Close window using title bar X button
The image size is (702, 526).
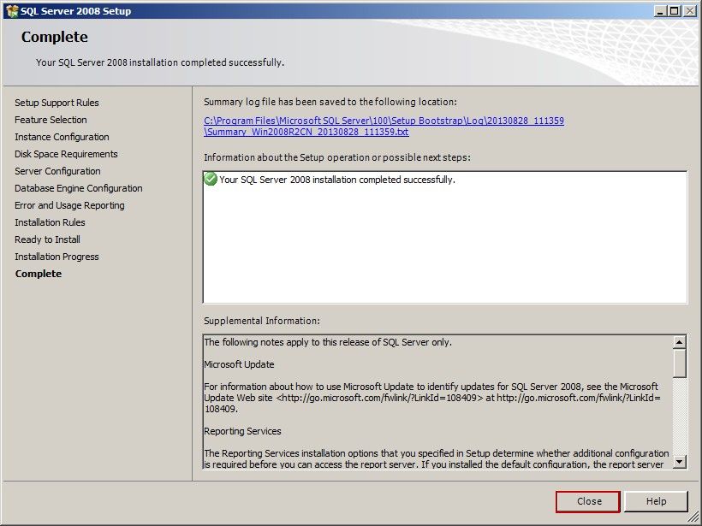(690, 11)
